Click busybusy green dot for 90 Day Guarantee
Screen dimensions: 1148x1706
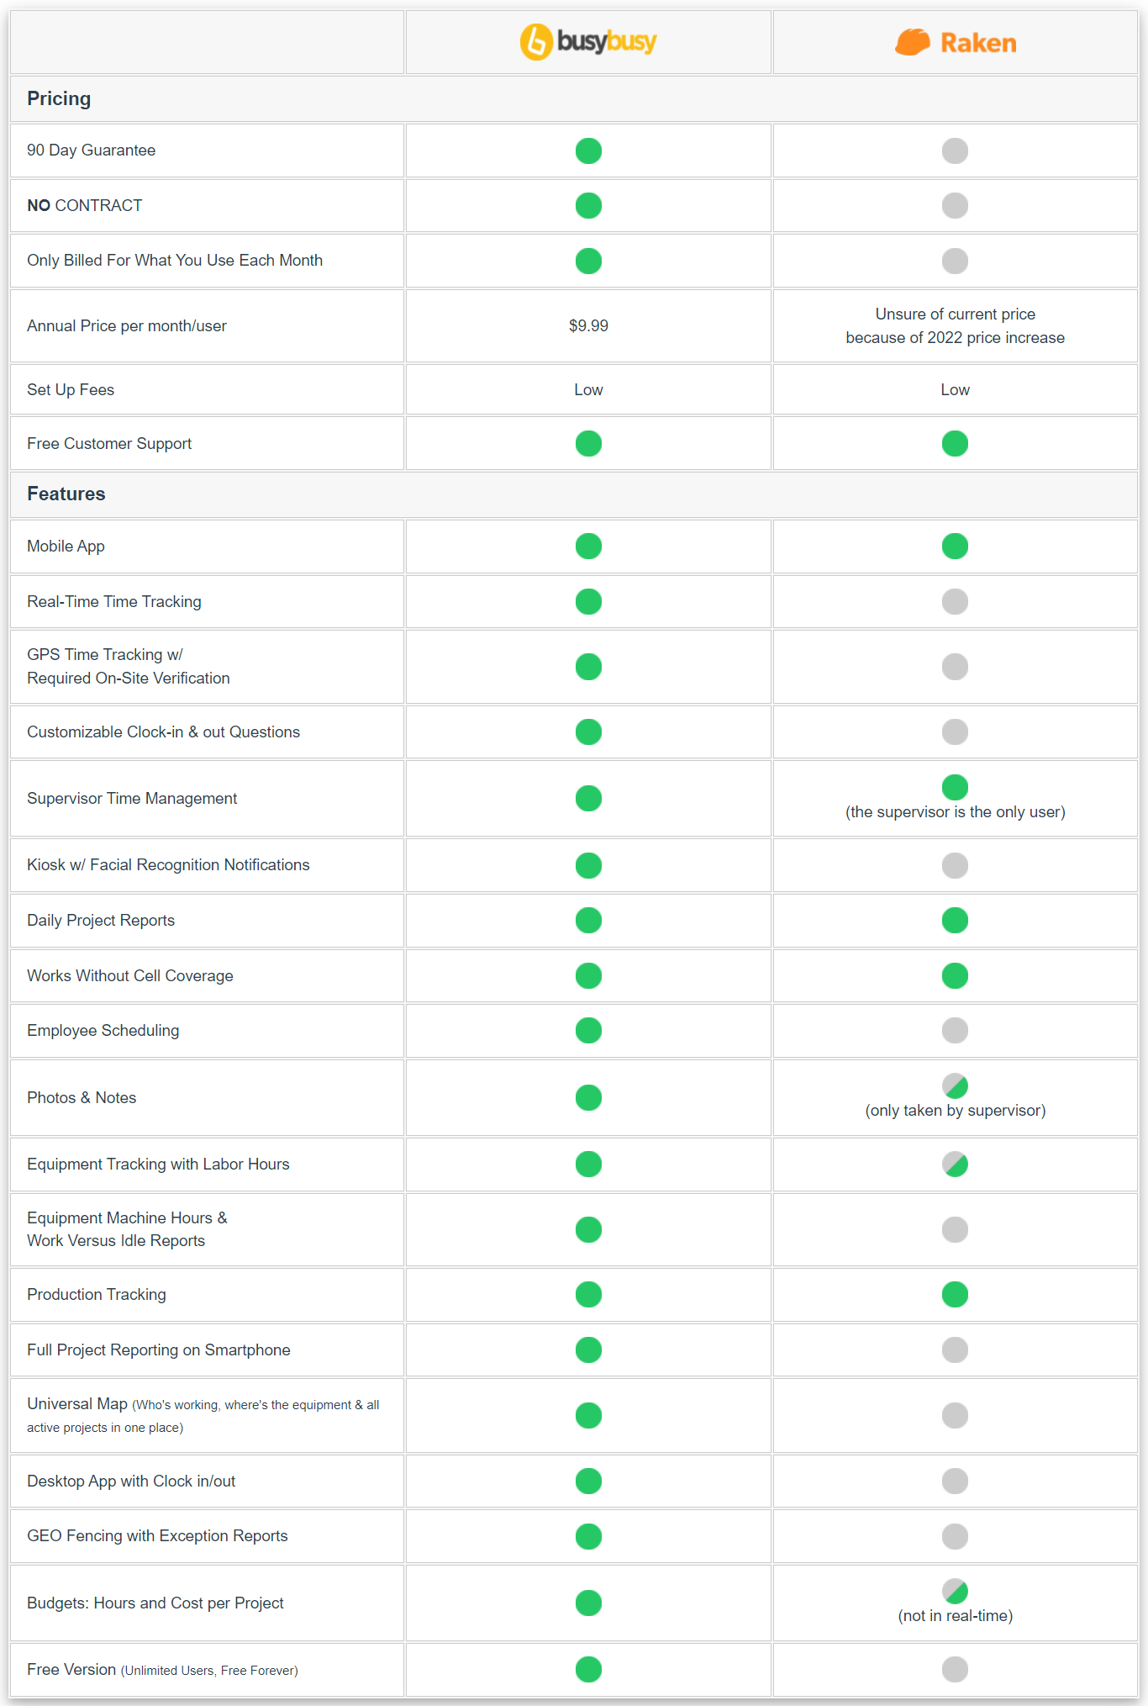[588, 151]
